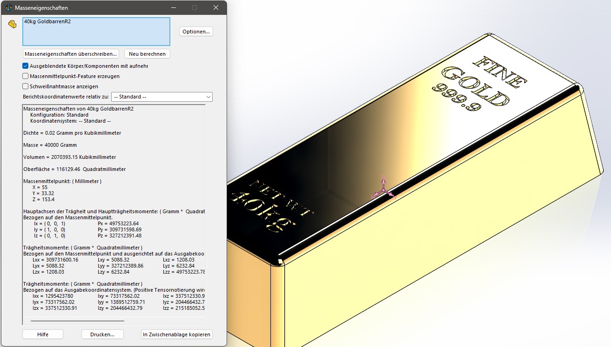Image resolution: width=611 pixels, height=347 pixels.
Task: Click the Neu berechnen button
Action: [x=147, y=54]
